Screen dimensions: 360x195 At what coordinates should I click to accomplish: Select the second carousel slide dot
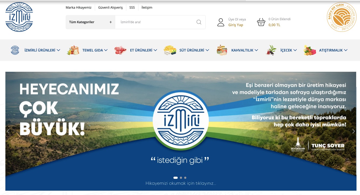[181, 178]
